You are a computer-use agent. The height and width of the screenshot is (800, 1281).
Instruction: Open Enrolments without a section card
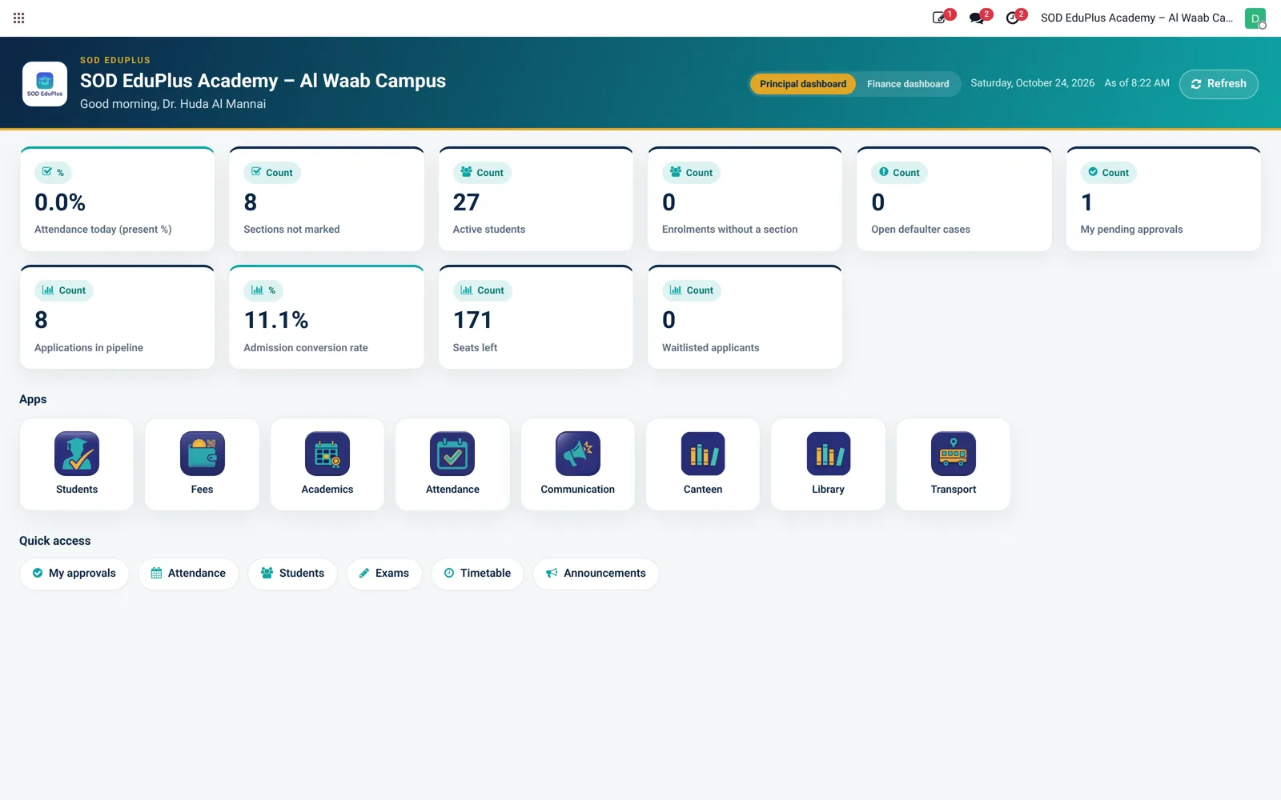coord(745,199)
